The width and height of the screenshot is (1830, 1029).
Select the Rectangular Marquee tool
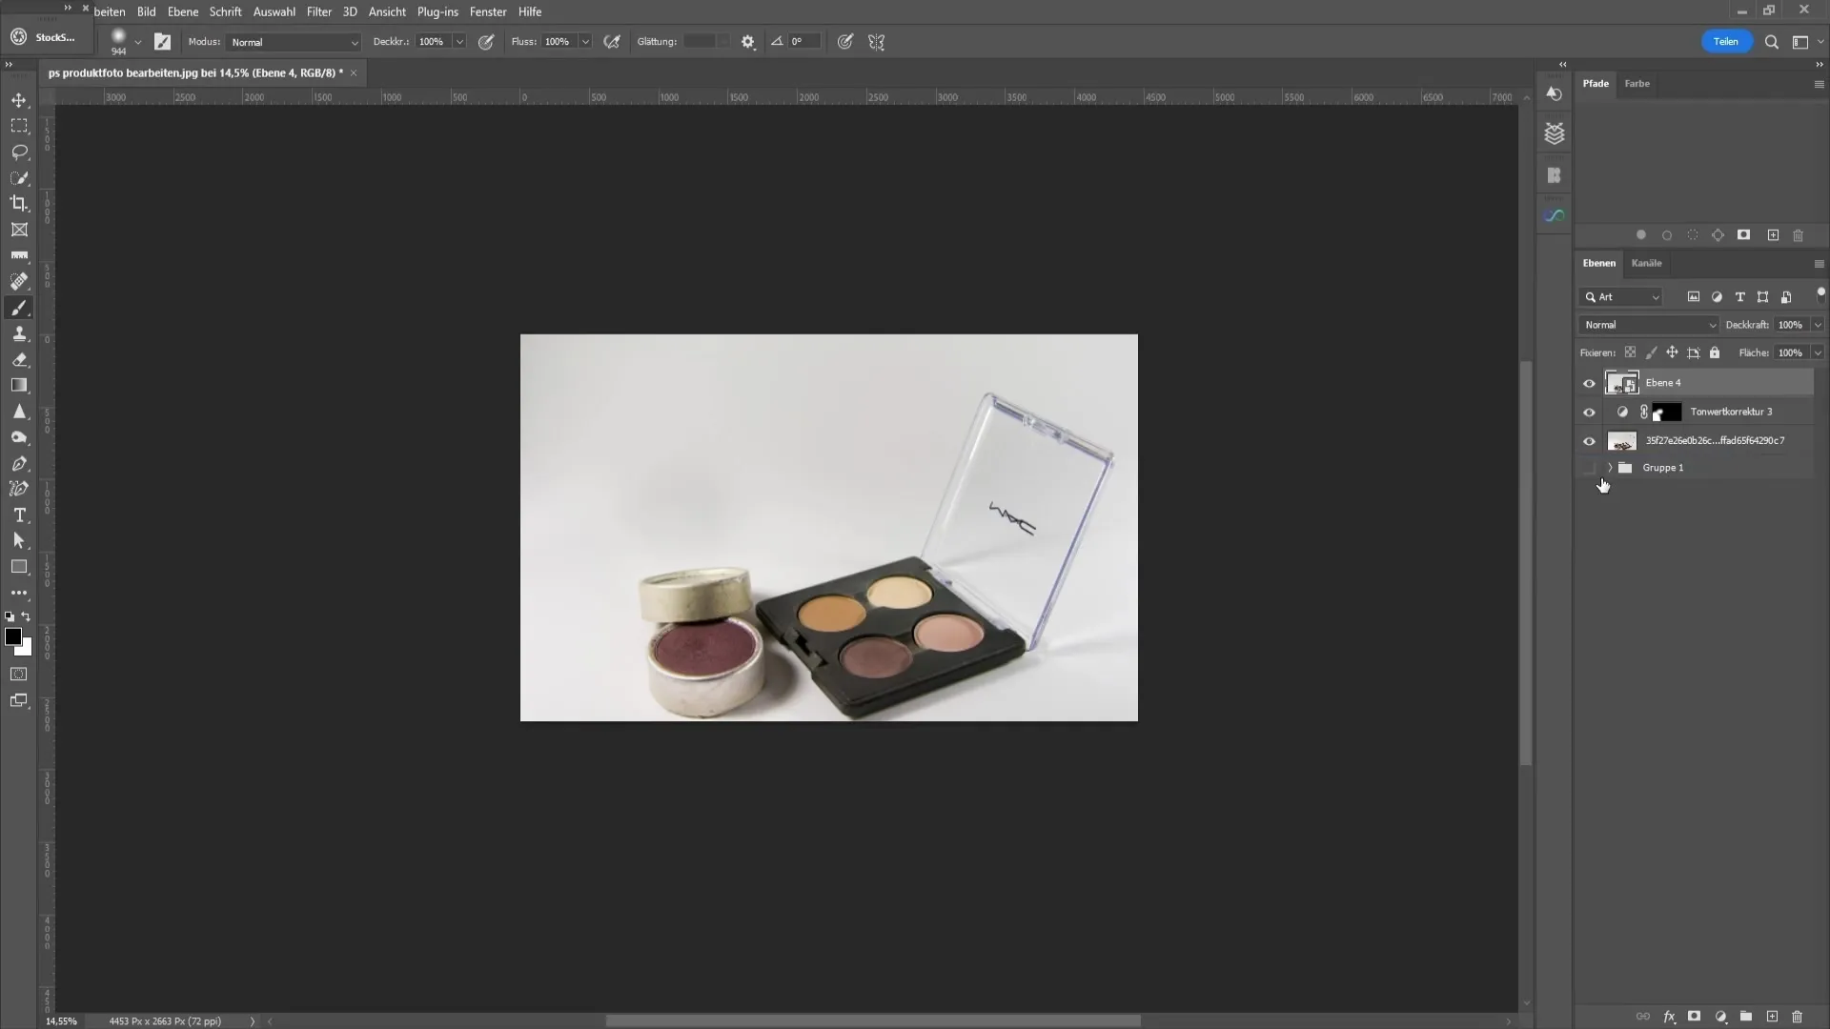tap(19, 126)
